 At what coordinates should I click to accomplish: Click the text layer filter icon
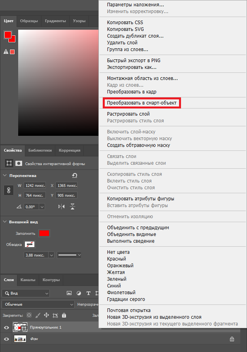pyautogui.click(x=89, y=293)
